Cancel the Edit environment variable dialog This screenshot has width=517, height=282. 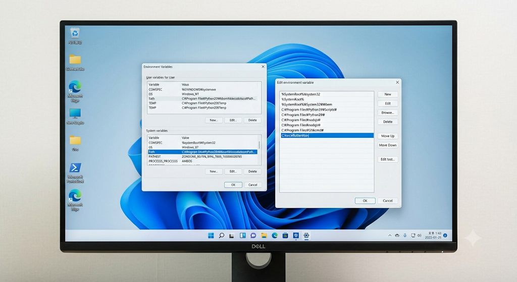[x=388, y=201]
